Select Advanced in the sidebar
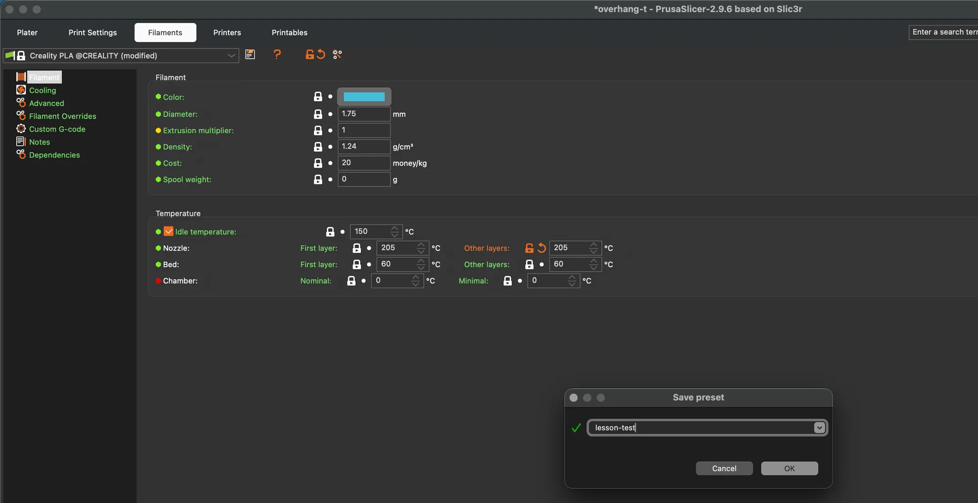978x503 pixels. 46,103
